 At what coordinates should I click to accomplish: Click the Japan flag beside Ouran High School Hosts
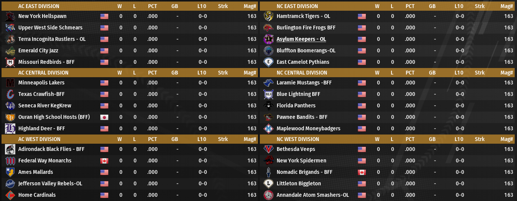104,117
